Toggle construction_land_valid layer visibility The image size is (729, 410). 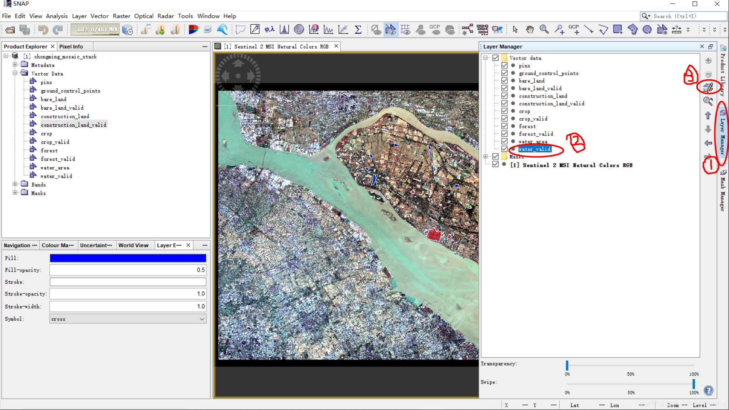[504, 103]
